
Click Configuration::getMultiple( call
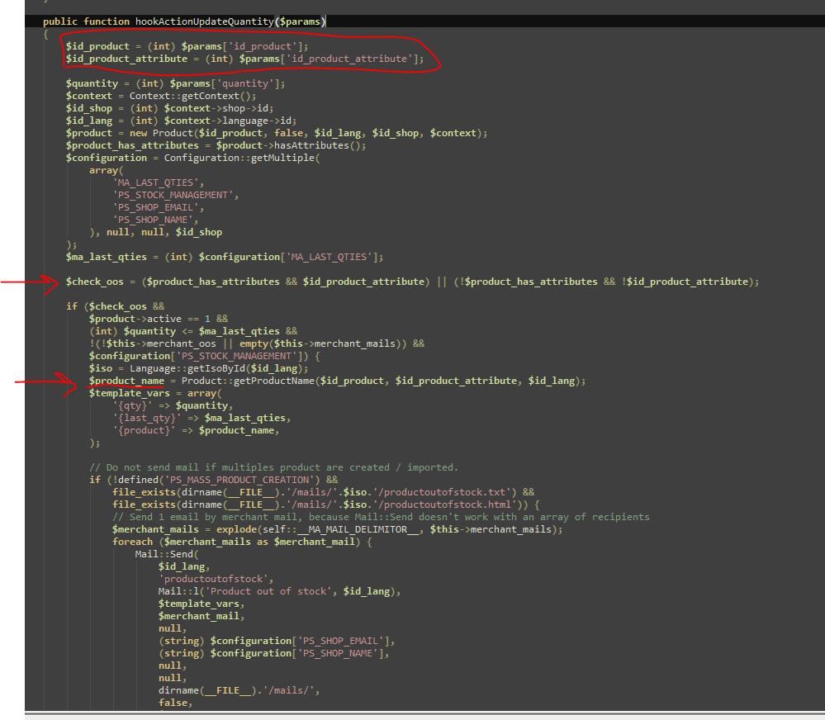tap(242, 158)
